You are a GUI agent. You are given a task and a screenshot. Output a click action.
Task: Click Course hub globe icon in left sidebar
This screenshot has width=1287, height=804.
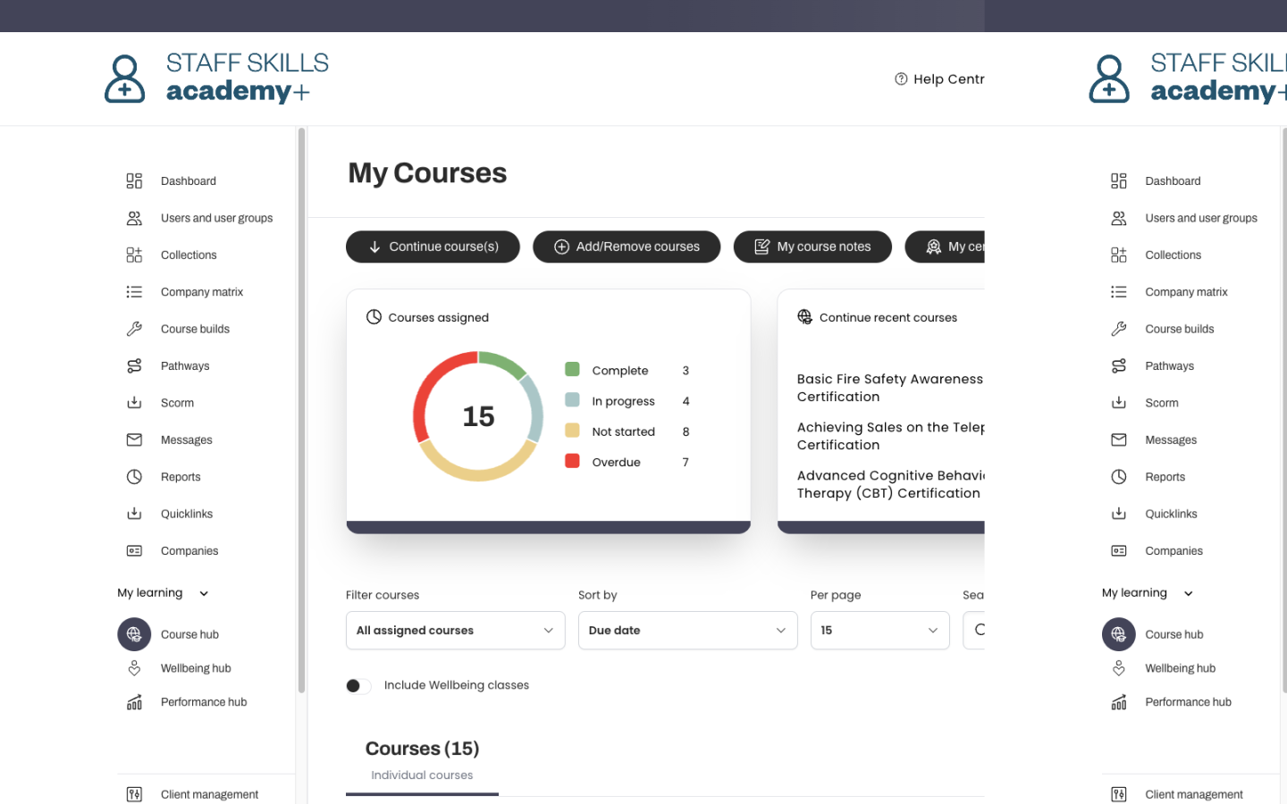[x=134, y=634]
